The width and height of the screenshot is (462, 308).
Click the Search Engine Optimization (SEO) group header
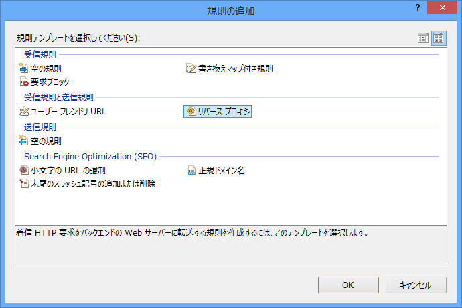point(90,156)
